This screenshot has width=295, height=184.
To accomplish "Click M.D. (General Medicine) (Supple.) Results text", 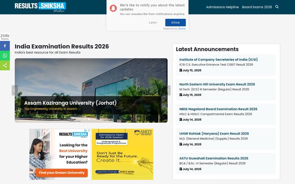I will point(213,139).
